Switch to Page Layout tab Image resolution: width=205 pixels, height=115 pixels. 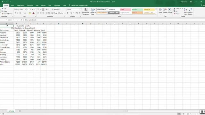click(x=20, y=5)
